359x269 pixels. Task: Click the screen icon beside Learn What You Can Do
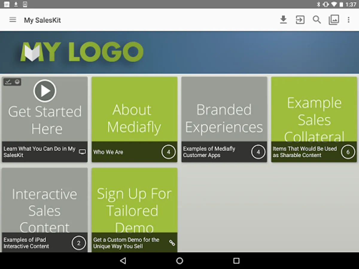[x=82, y=152]
